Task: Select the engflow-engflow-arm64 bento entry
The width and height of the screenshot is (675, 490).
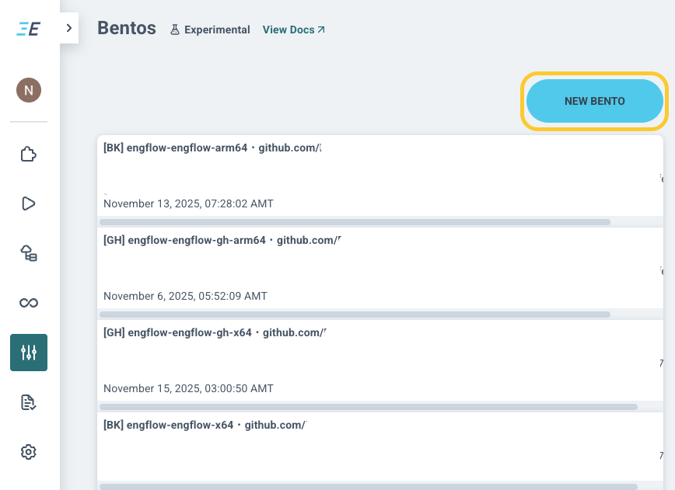Action: coord(212,148)
